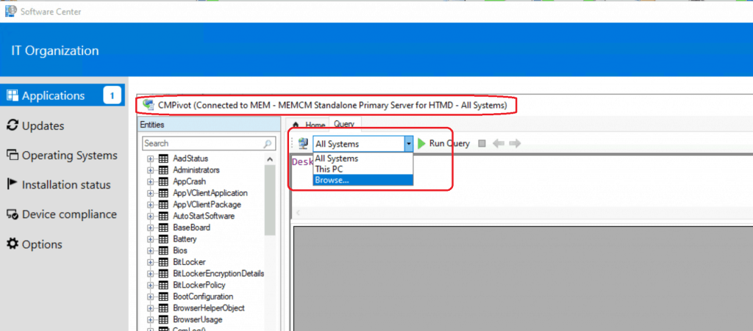Click the Operating Systems icon

(x=12, y=155)
